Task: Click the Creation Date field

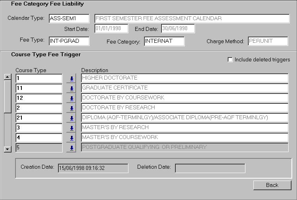Action: [93, 168]
